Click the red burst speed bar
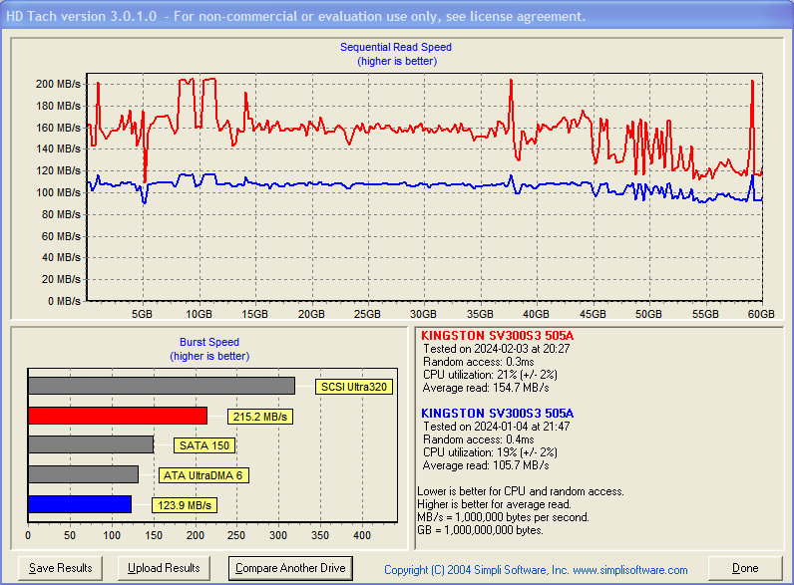 point(118,416)
